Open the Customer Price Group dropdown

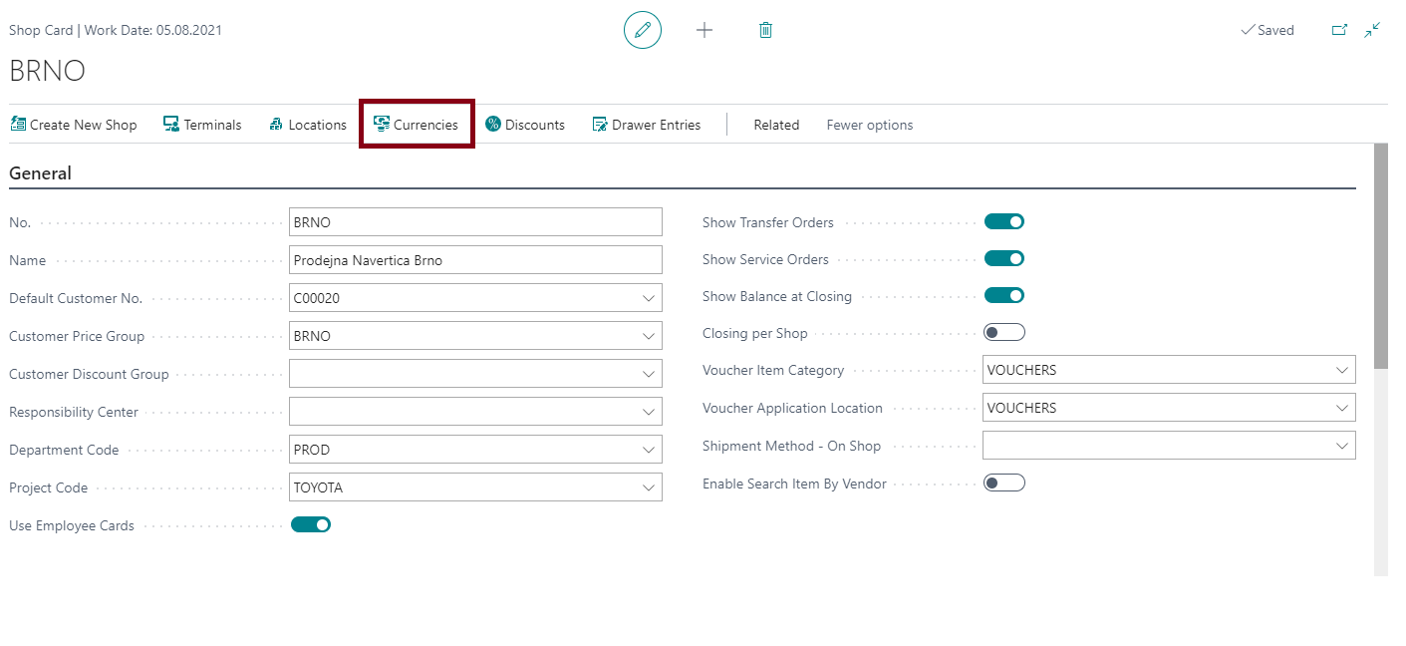[x=649, y=336]
